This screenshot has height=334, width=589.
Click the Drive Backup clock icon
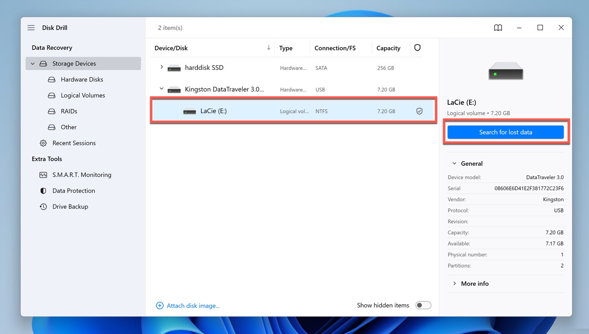point(43,207)
